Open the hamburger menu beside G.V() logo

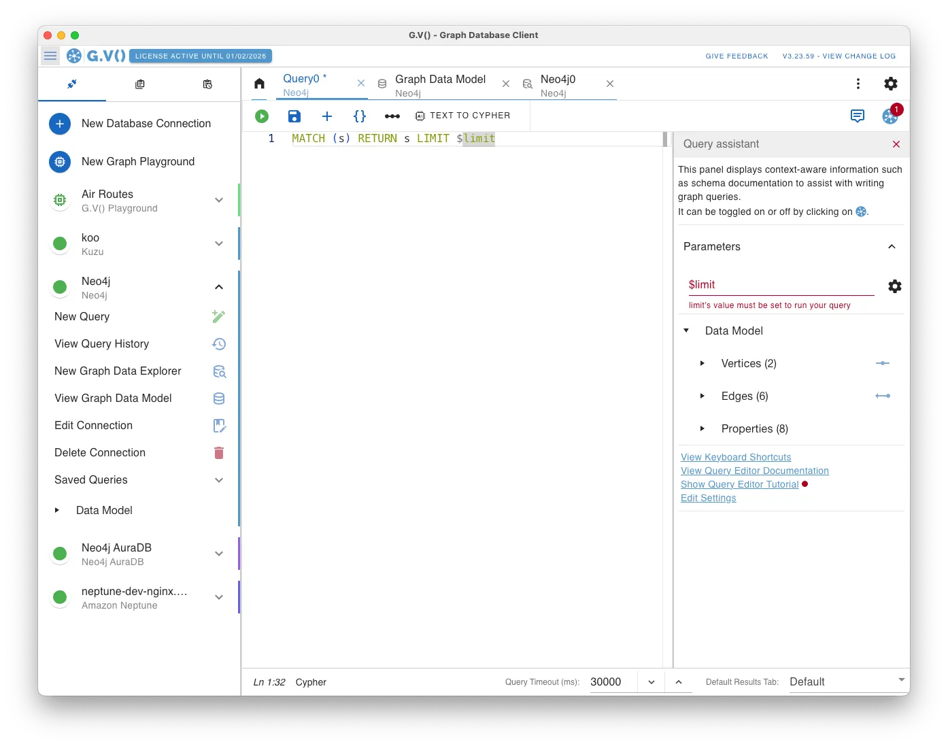point(50,56)
